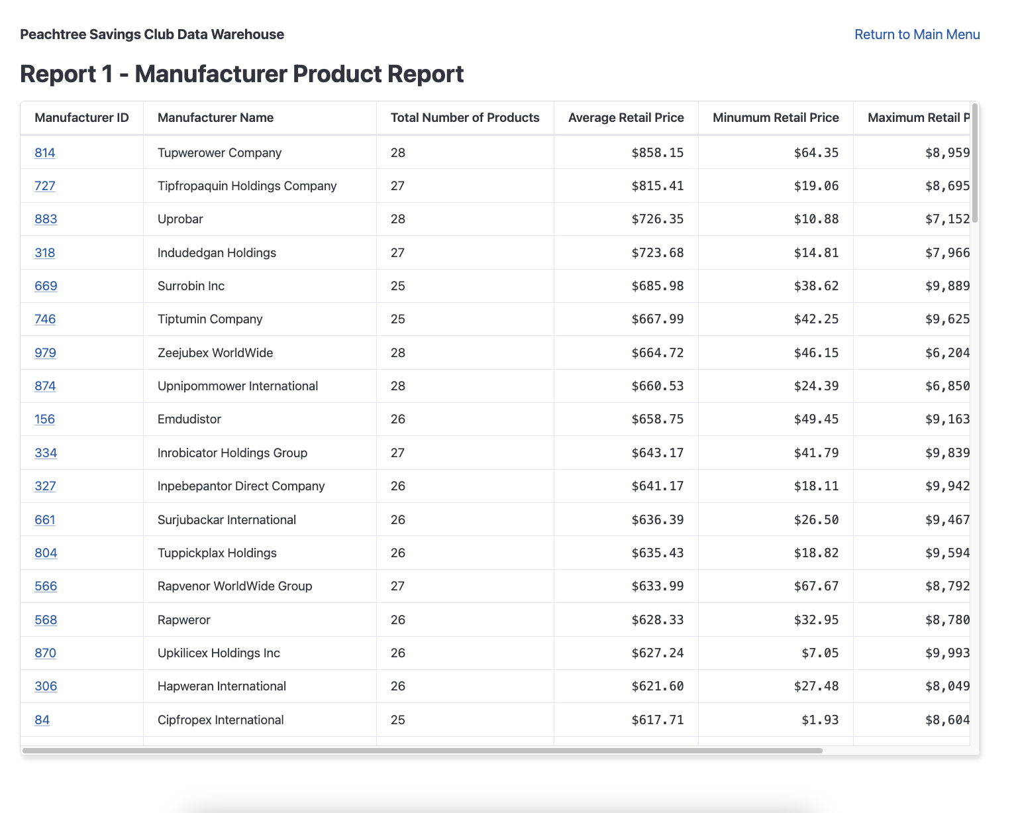Select Emdudistor manufacturer ID 156
1018x813 pixels.
pos(44,419)
